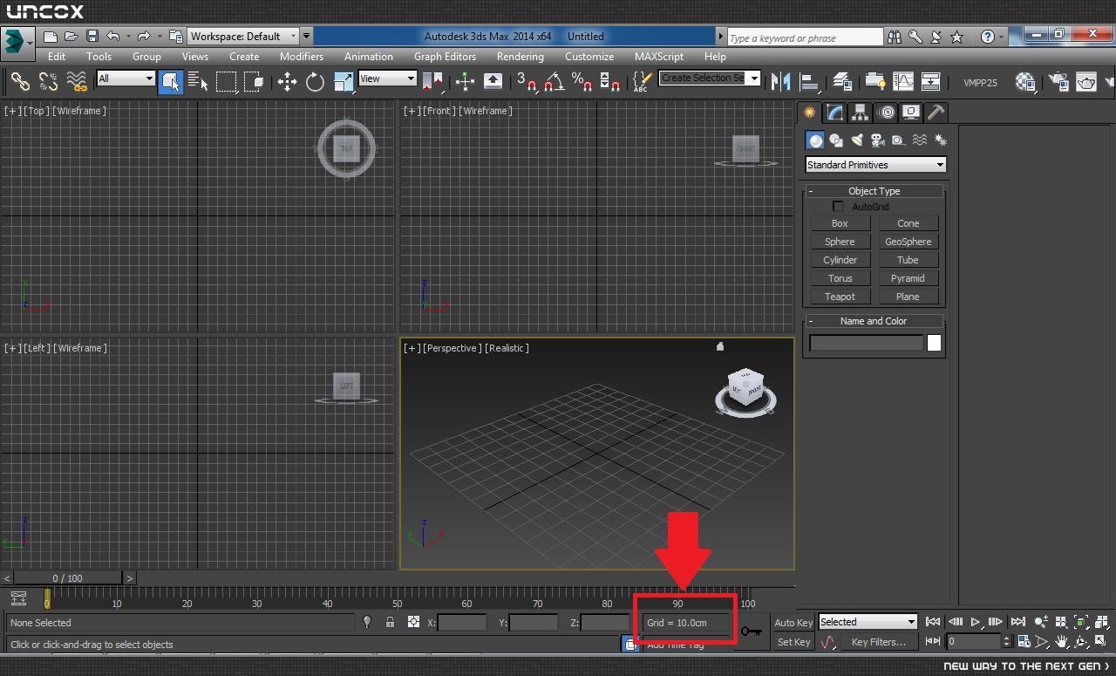Open the Material Editor

pos(1025,81)
